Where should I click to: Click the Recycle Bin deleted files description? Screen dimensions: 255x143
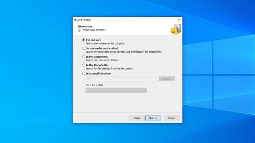point(110,69)
